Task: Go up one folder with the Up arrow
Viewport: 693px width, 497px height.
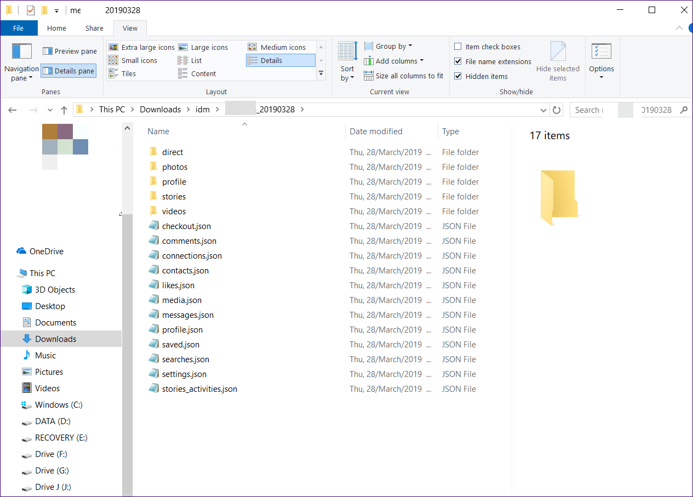Action: coord(64,110)
